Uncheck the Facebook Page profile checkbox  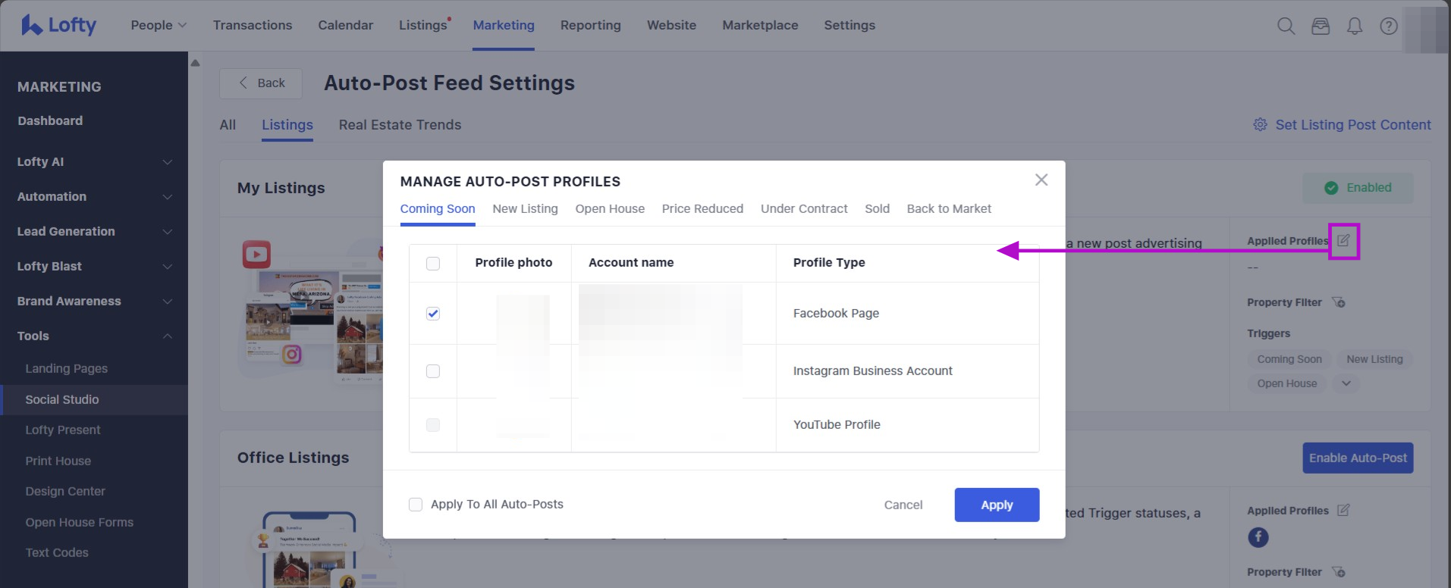click(433, 314)
